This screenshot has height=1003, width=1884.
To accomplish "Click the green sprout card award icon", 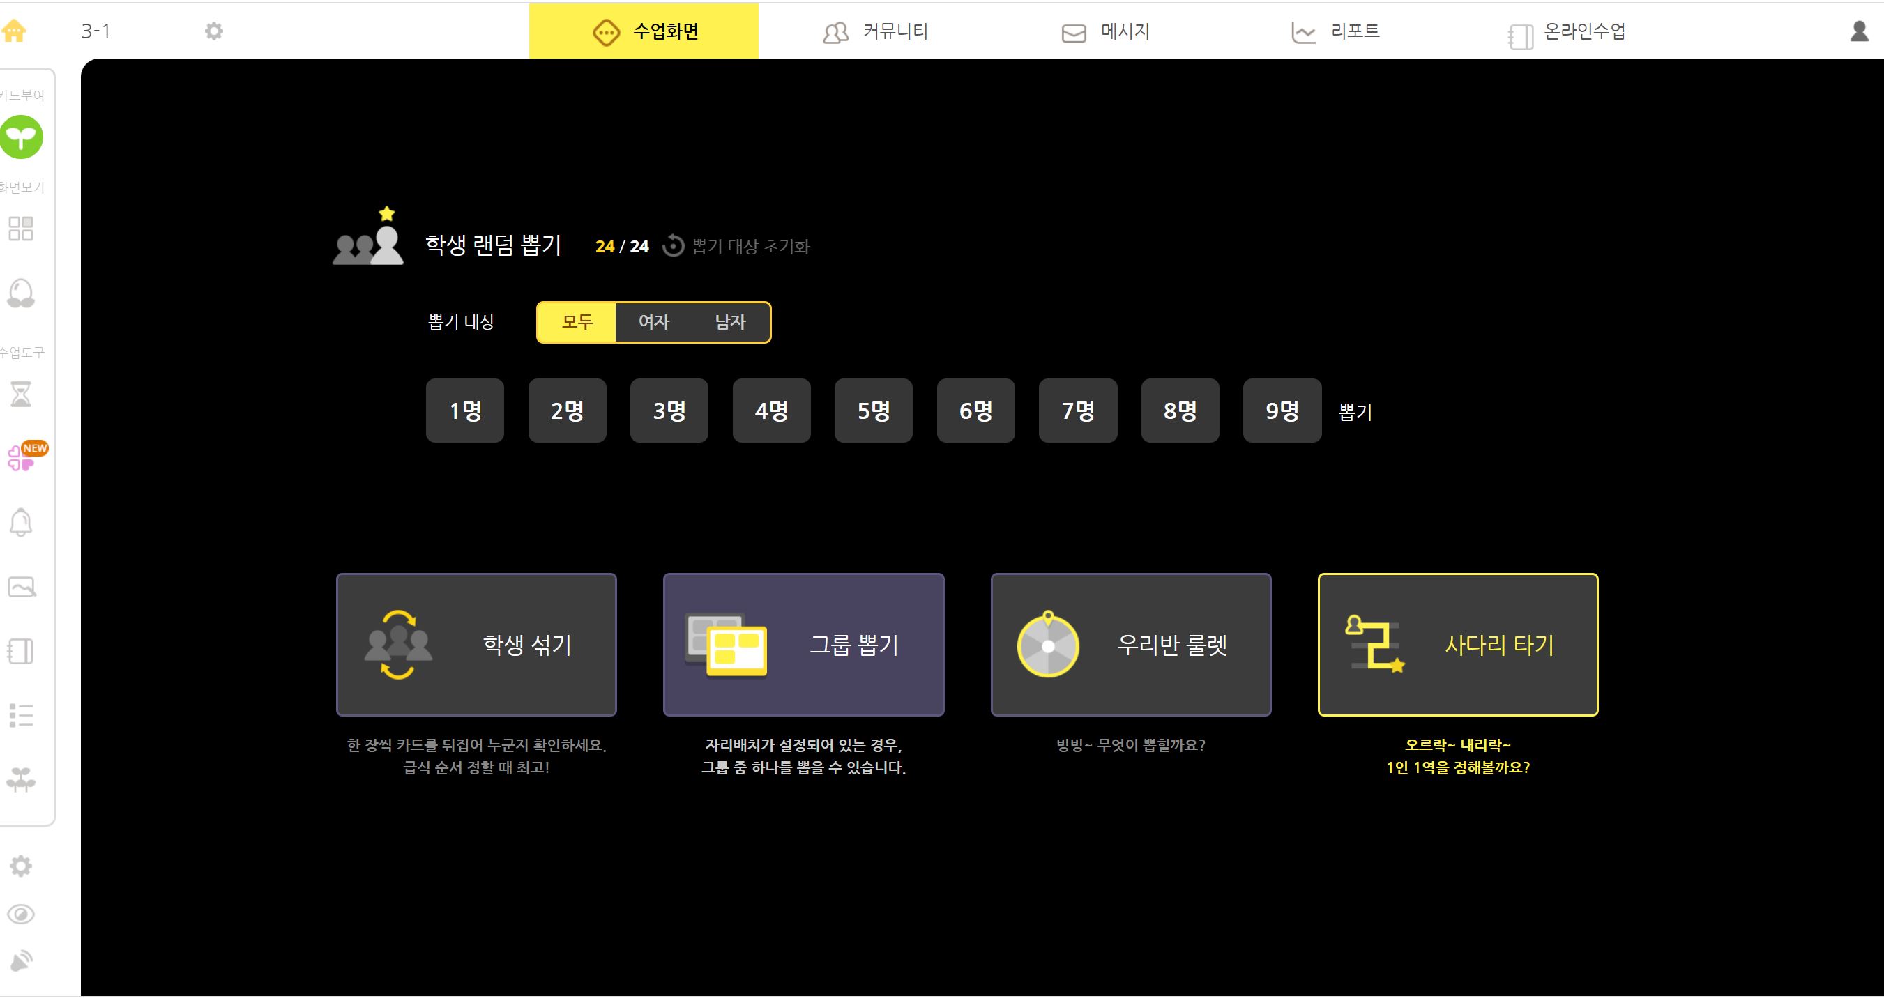I will coord(21,137).
